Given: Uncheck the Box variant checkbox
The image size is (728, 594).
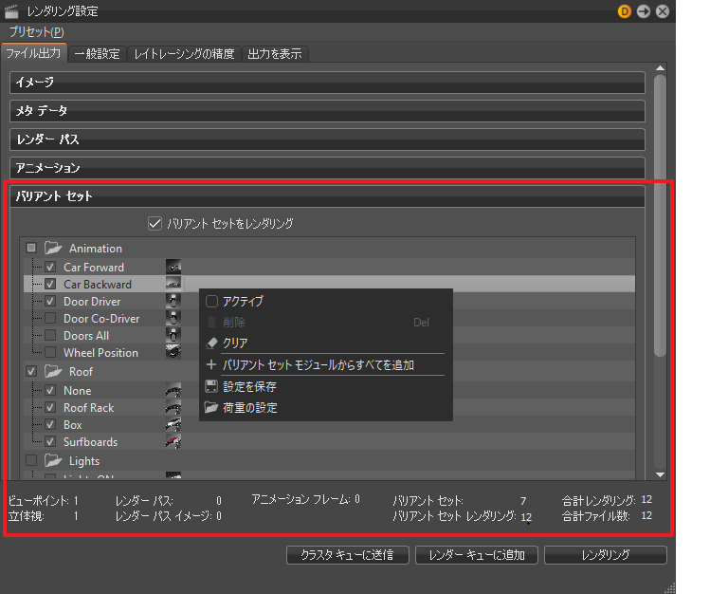Looking at the screenshot, I should click(50, 425).
